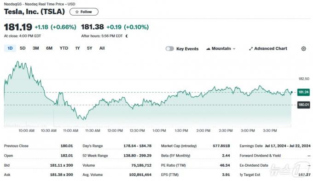Open chart settings gear icon
The height and width of the screenshot is (181, 313).
[303, 48]
